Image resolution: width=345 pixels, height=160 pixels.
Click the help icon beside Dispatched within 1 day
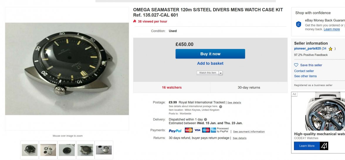click(205, 119)
